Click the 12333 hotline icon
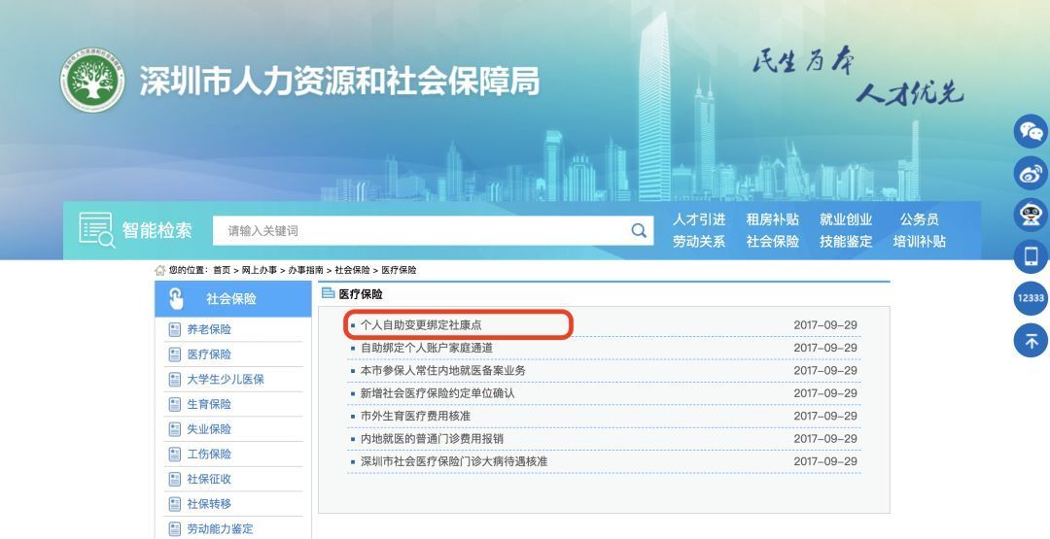Screen dimensions: 1050x539 (x=1031, y=298)
